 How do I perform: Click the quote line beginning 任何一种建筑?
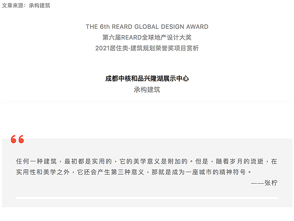point(147,161)
